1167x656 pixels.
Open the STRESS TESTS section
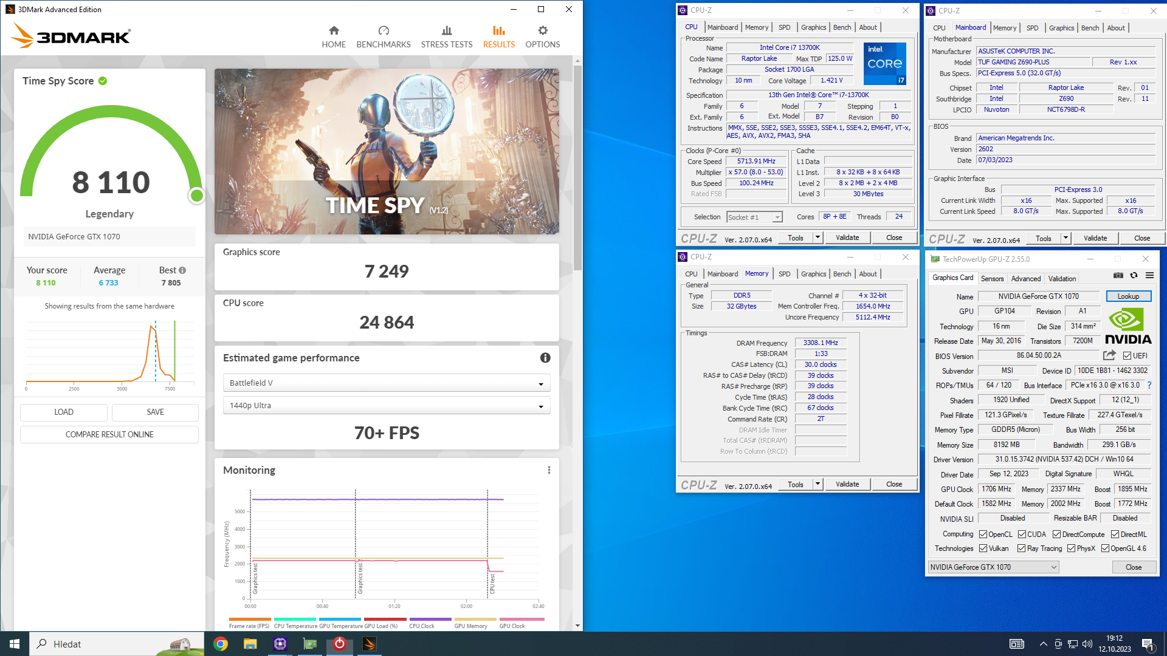point(447,37)
